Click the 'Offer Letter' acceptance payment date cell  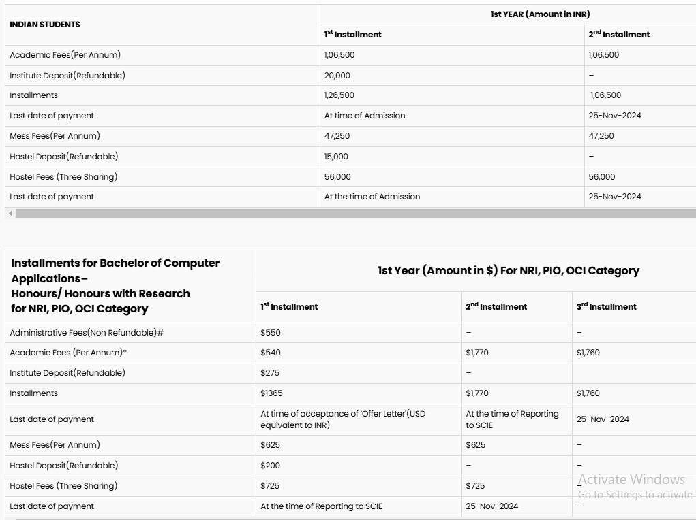(x=343, y=419)
